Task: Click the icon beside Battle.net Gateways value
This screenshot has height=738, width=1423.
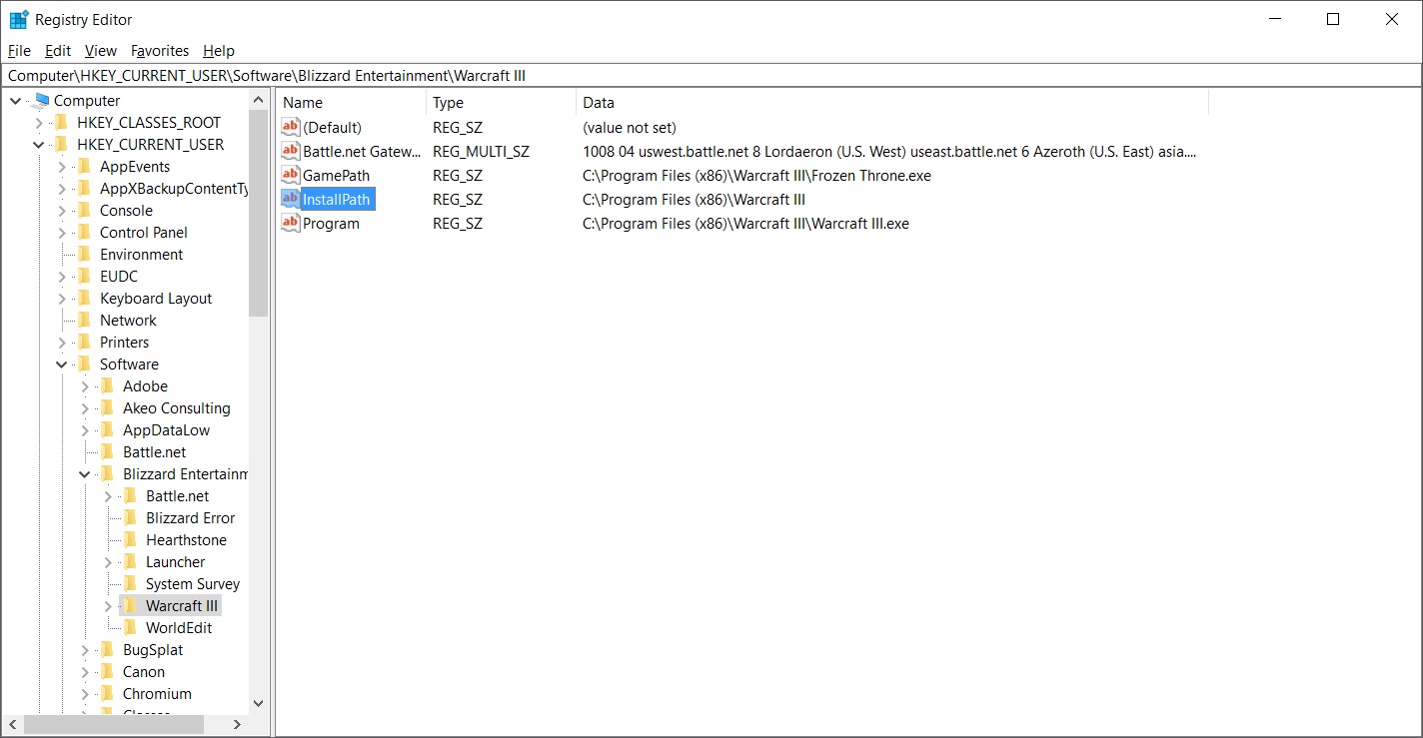Action: point(291,151)
